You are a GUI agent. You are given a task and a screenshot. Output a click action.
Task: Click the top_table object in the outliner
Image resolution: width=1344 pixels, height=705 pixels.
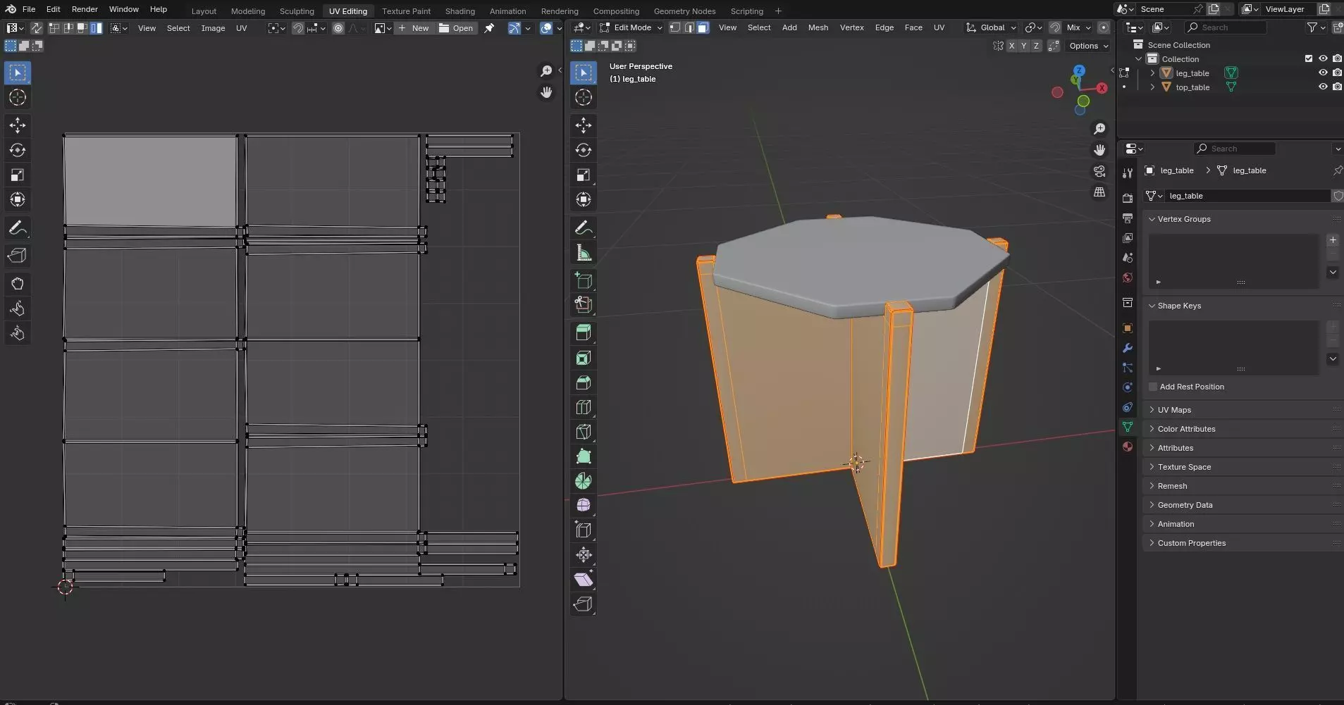(x=1192, y=87)
